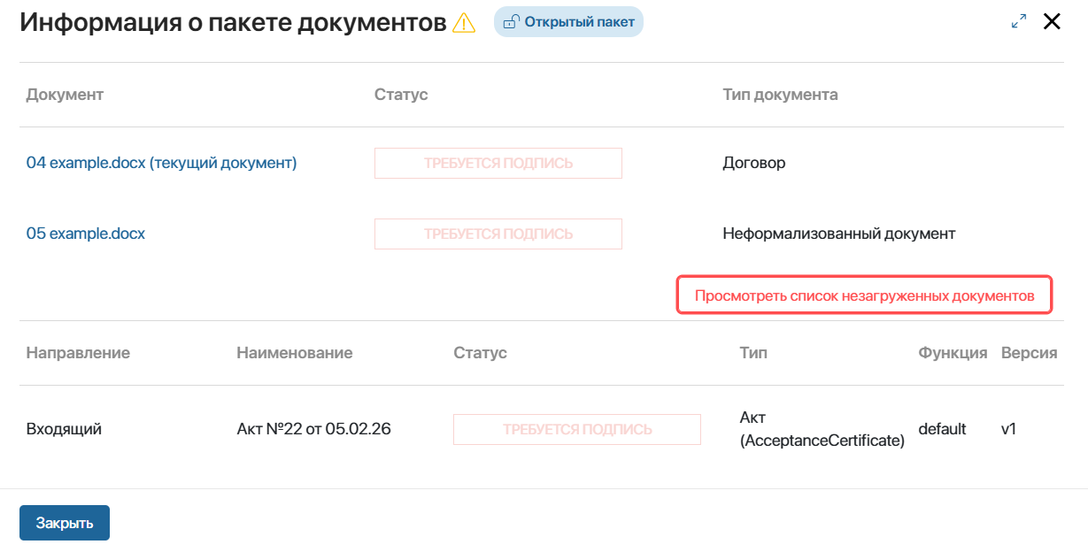Click the 'Направление' column header

[78, 353]
